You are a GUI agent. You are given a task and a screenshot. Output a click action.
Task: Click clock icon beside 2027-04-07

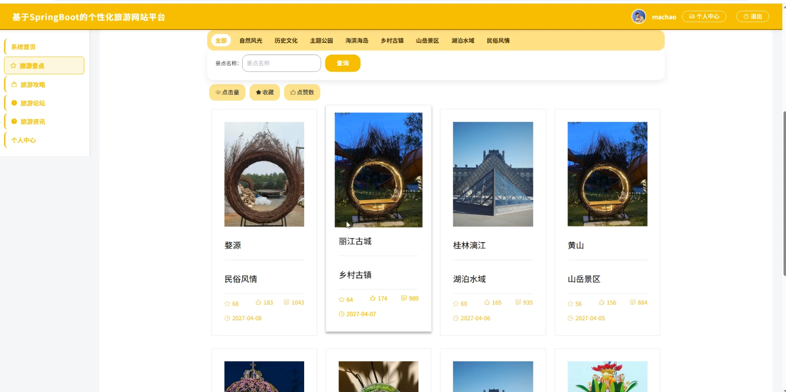click(342, 314)
